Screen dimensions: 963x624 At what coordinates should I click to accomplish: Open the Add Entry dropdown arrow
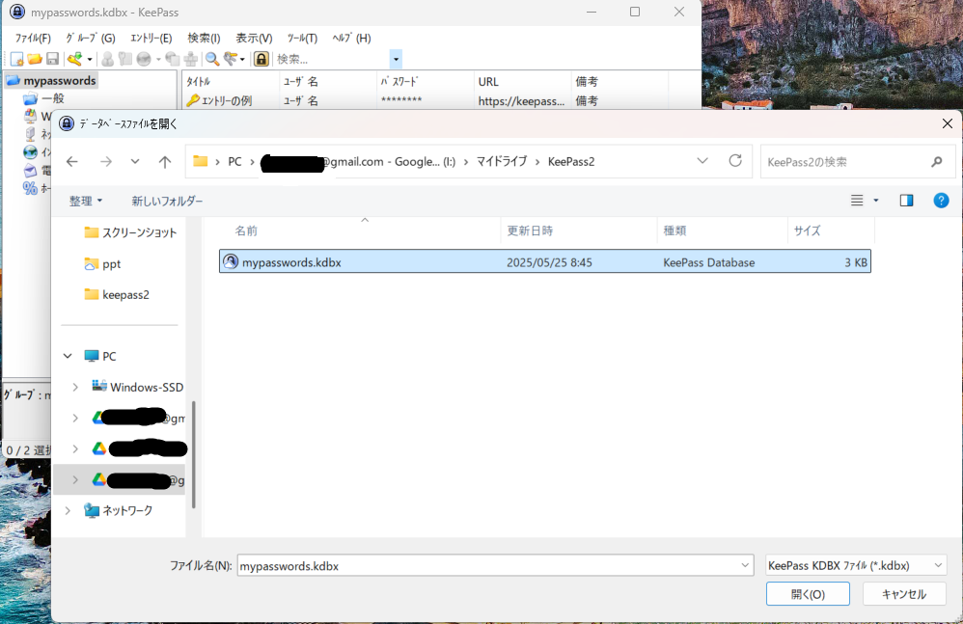click(90, 59)
